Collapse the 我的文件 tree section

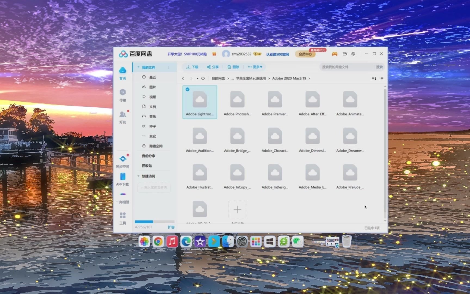pyautogui.click(x=138, y=67)
